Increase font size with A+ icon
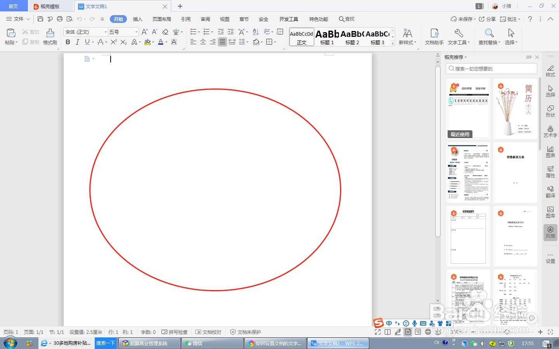Screen dimensions: 559x349 point(144,32)
